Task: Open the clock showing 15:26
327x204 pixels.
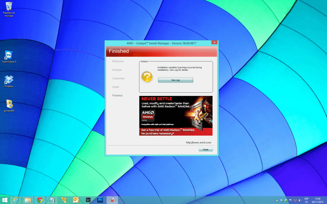Action: click(318, 200)
